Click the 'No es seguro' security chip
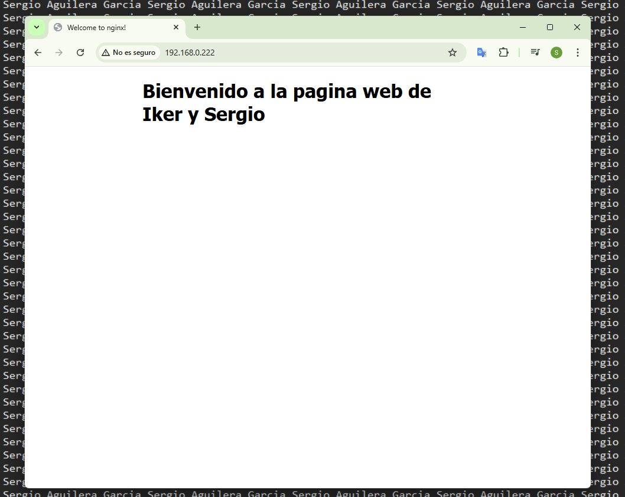The width and height of the screenshot is (625, 497). point(129,53)
